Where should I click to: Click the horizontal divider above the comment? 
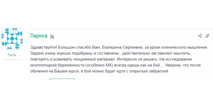coord(120,28)
